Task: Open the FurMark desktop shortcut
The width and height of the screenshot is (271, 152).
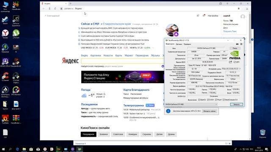Action: pyautogui.click(x=5, y=119)
